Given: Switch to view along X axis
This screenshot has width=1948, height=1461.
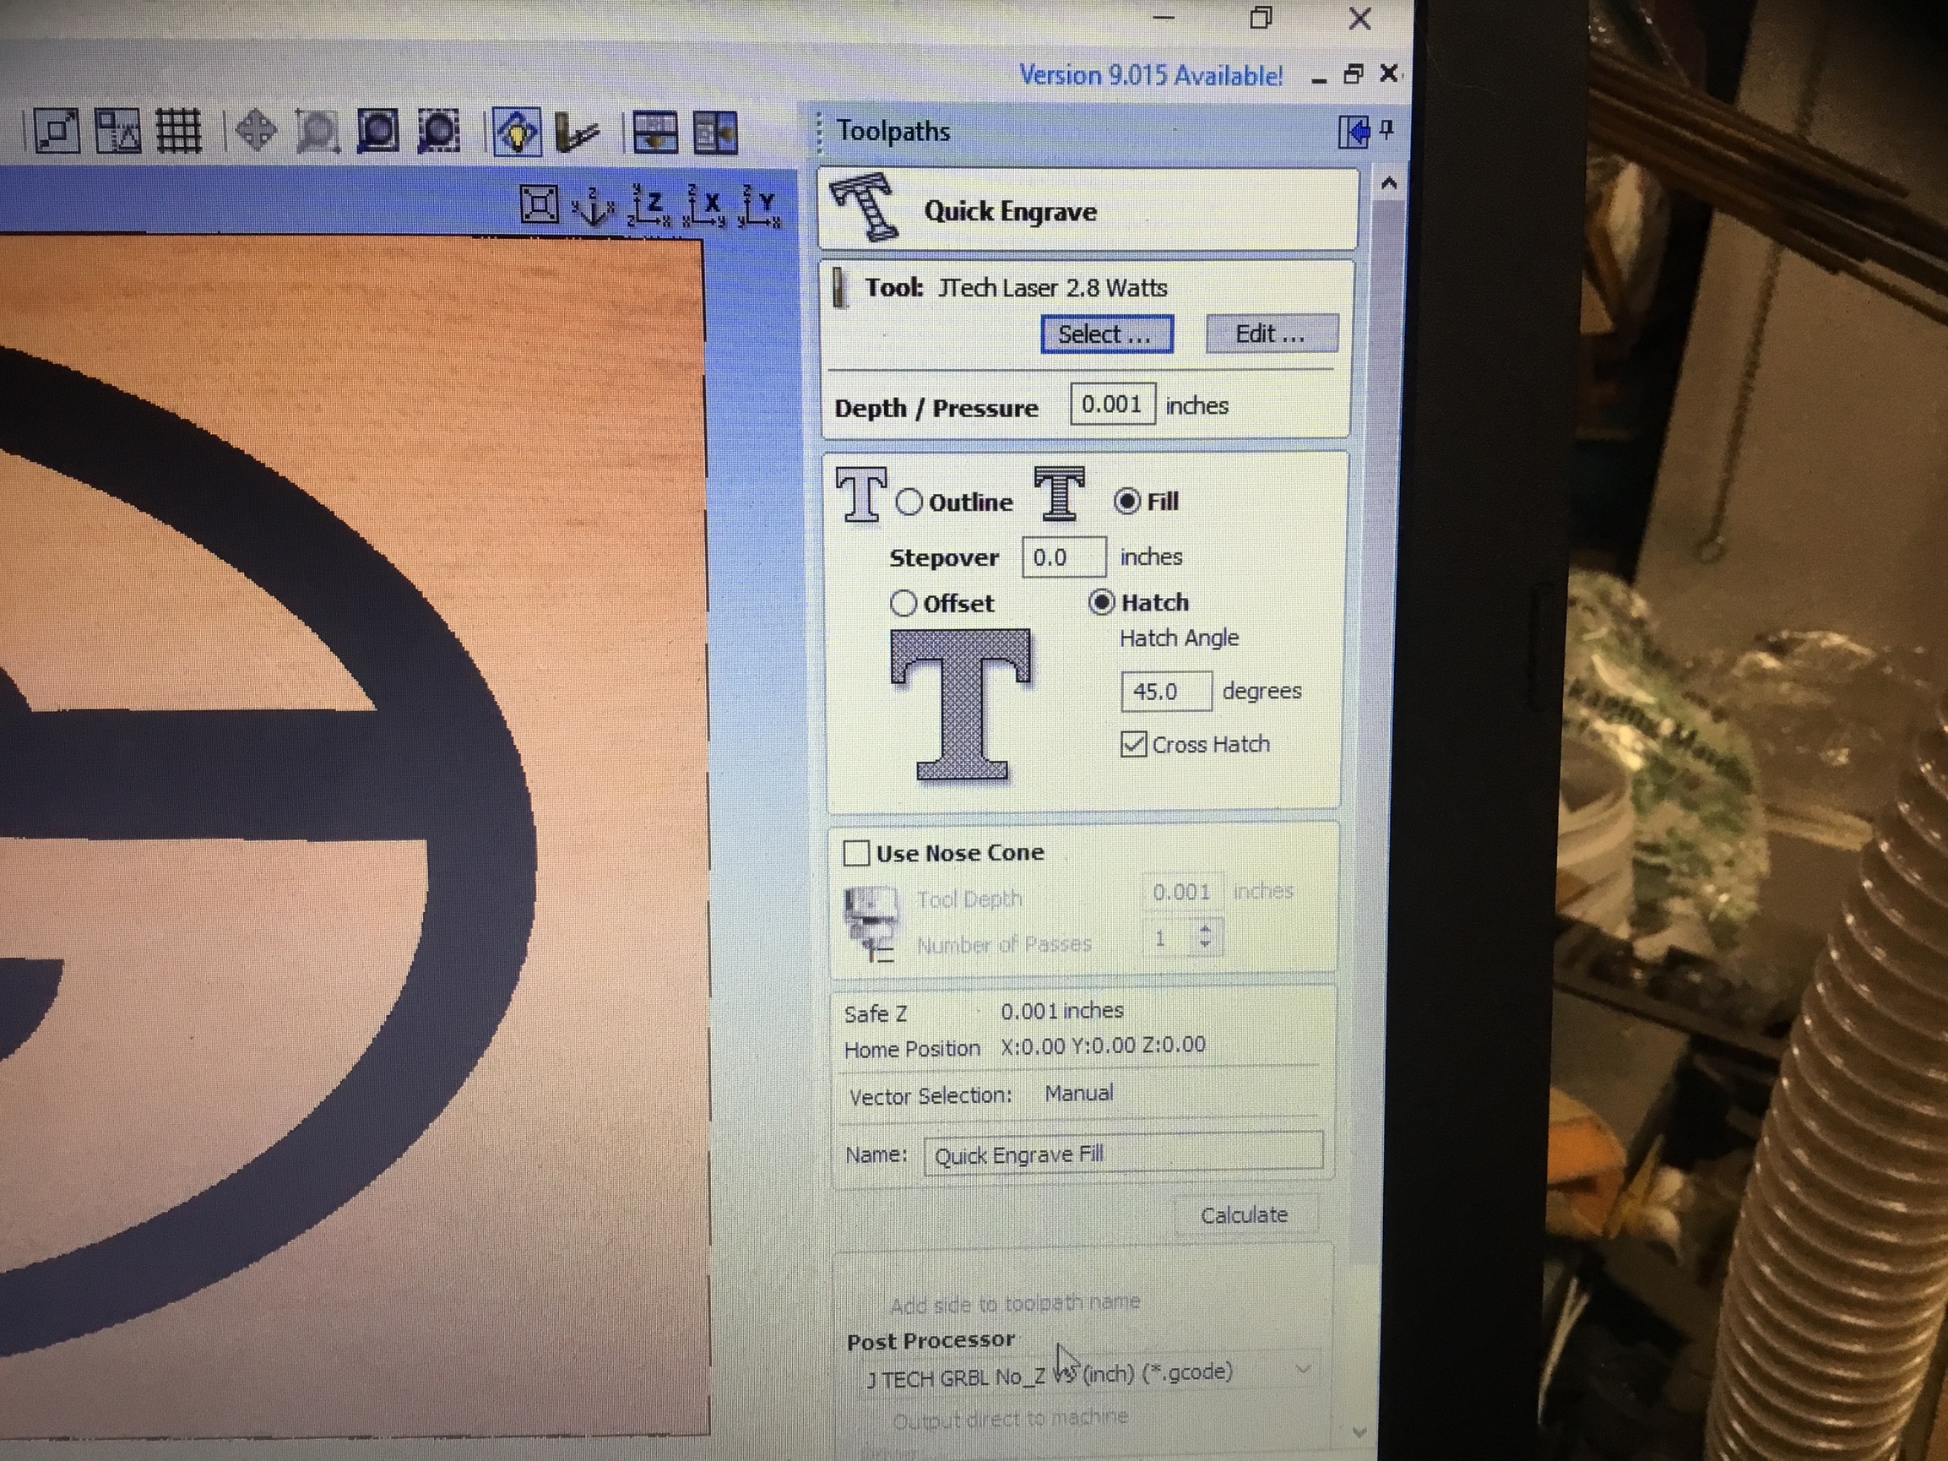Looking at the screenshot, I should tap(706, 207).
